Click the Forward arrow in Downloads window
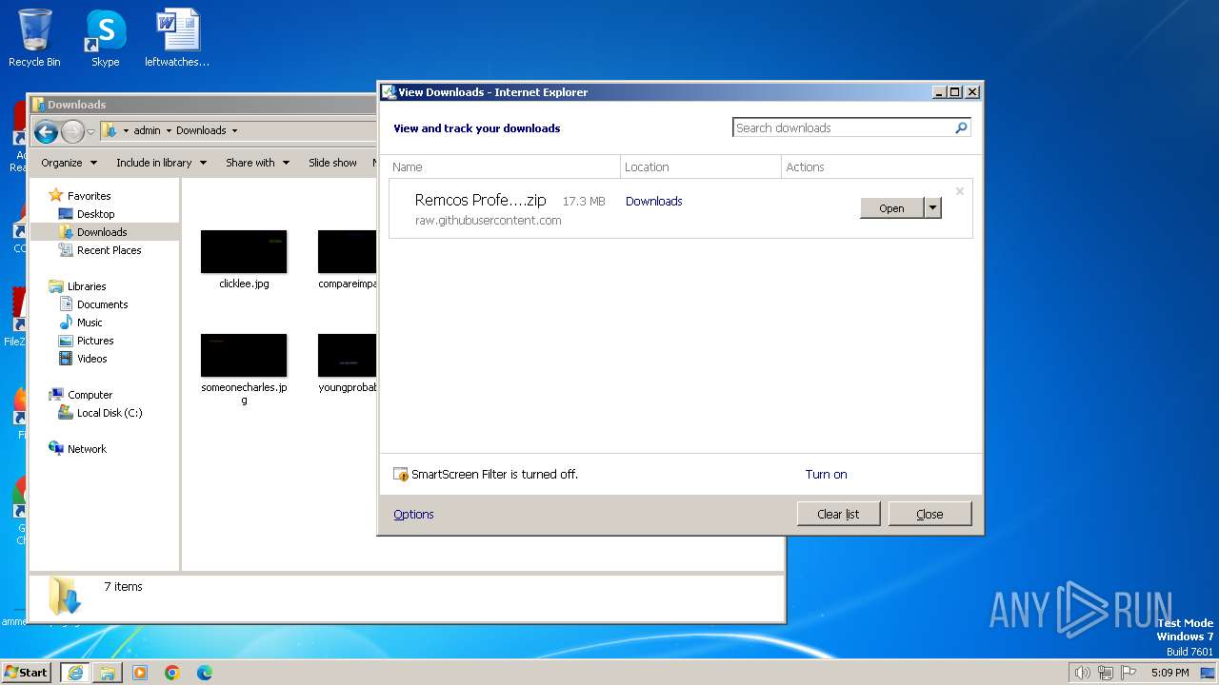Viewport: 1219px width, 685px height. click(72, 131)
